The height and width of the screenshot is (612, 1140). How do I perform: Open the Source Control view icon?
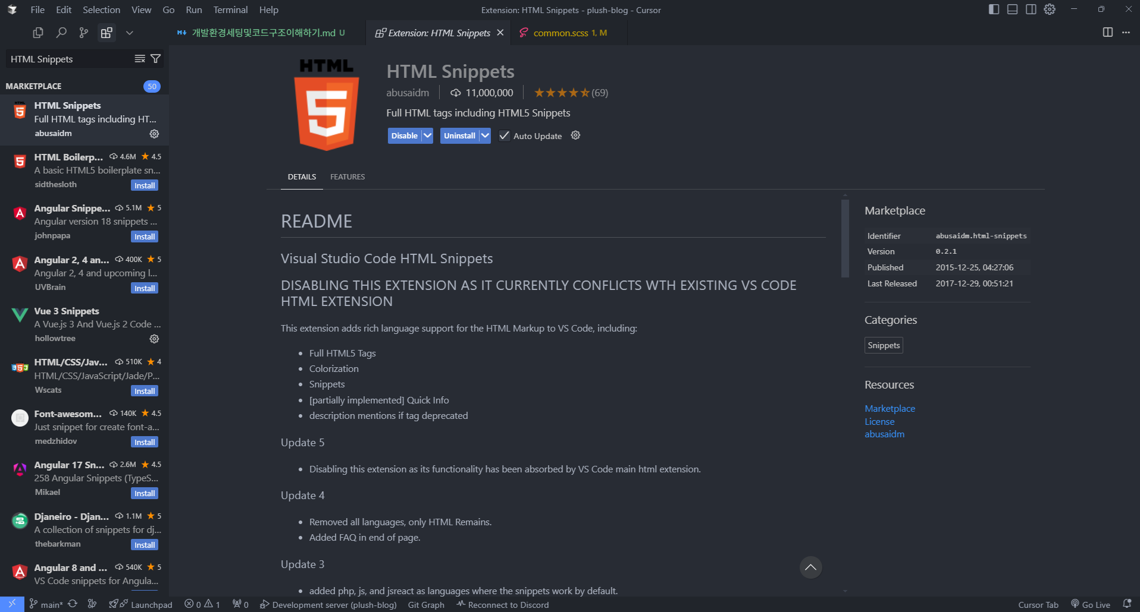pyautogui.click(x=84, y=33)
